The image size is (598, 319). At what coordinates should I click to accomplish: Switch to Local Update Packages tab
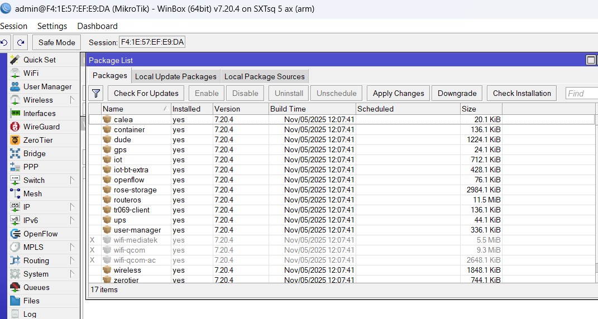pos(176,76)
